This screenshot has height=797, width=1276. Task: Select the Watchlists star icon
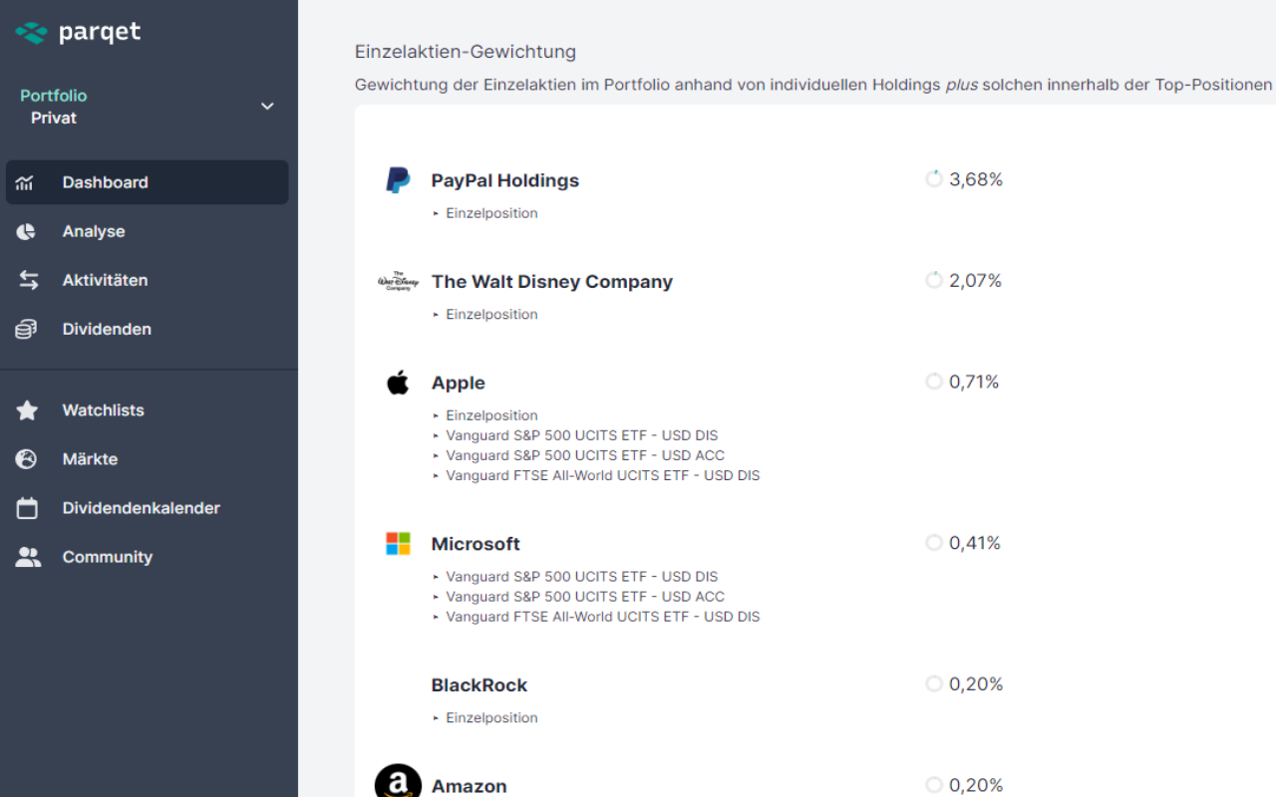tap(25, 409)
